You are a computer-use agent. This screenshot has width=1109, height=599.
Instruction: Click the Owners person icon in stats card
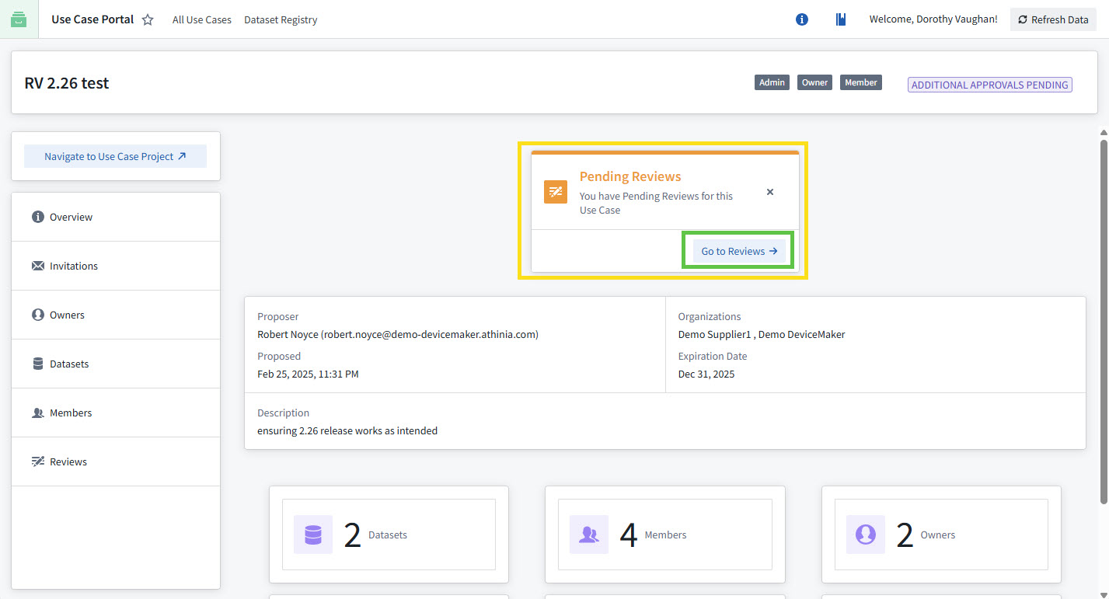point(866,535)
